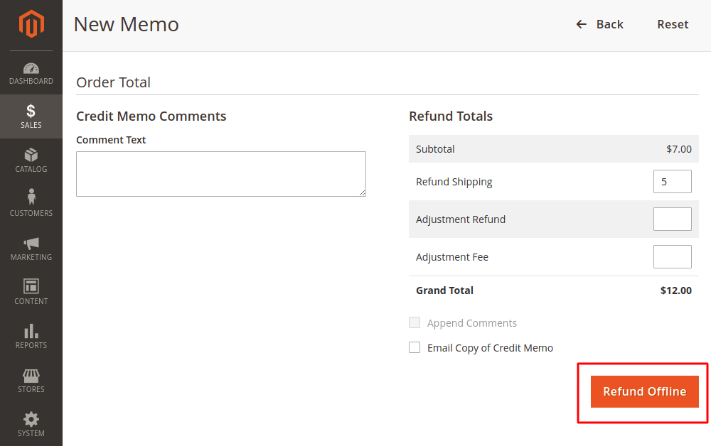
Task: Open the Content layout icon
Action: click(31, 286)
